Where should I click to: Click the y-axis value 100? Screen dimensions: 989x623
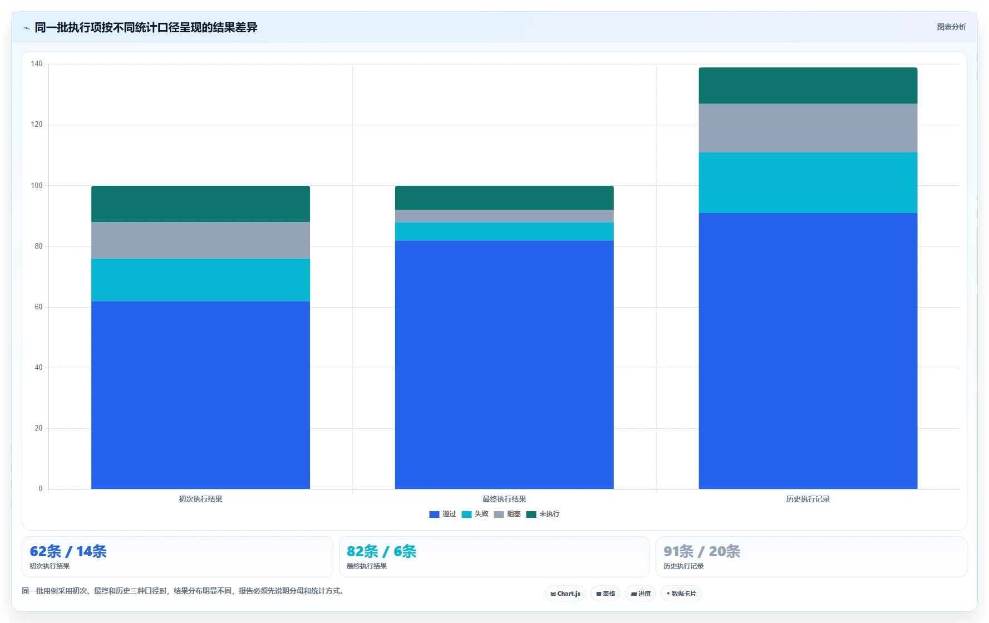pyautogui.click(x=37, y=185)
